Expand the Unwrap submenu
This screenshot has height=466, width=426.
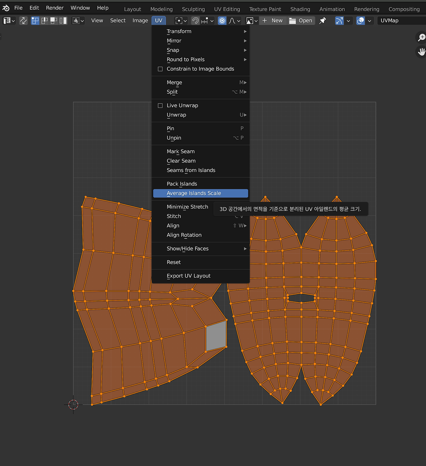coord(201,115)
